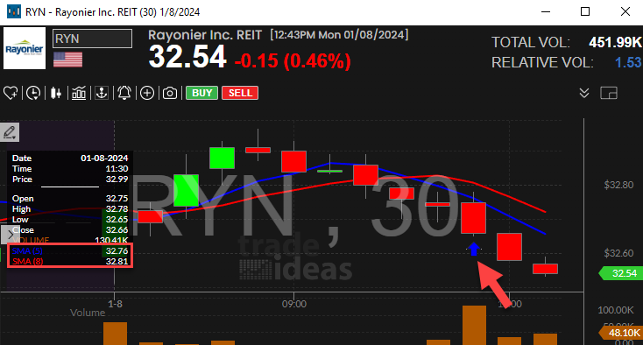Click the 100.00K volume axis label

[616, 310]
